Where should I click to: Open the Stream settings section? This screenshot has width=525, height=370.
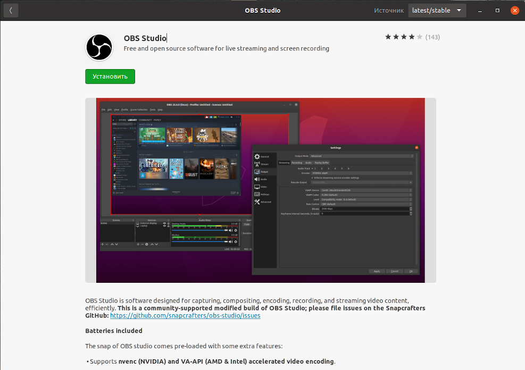click(x=265, y=164)
